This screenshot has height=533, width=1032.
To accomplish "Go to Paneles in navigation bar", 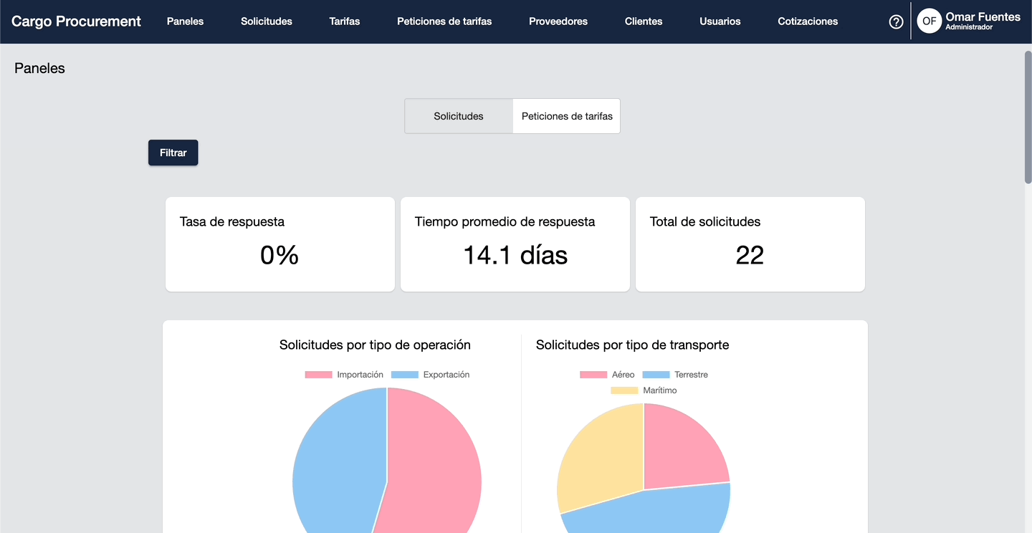I will (x=185, y=21).
